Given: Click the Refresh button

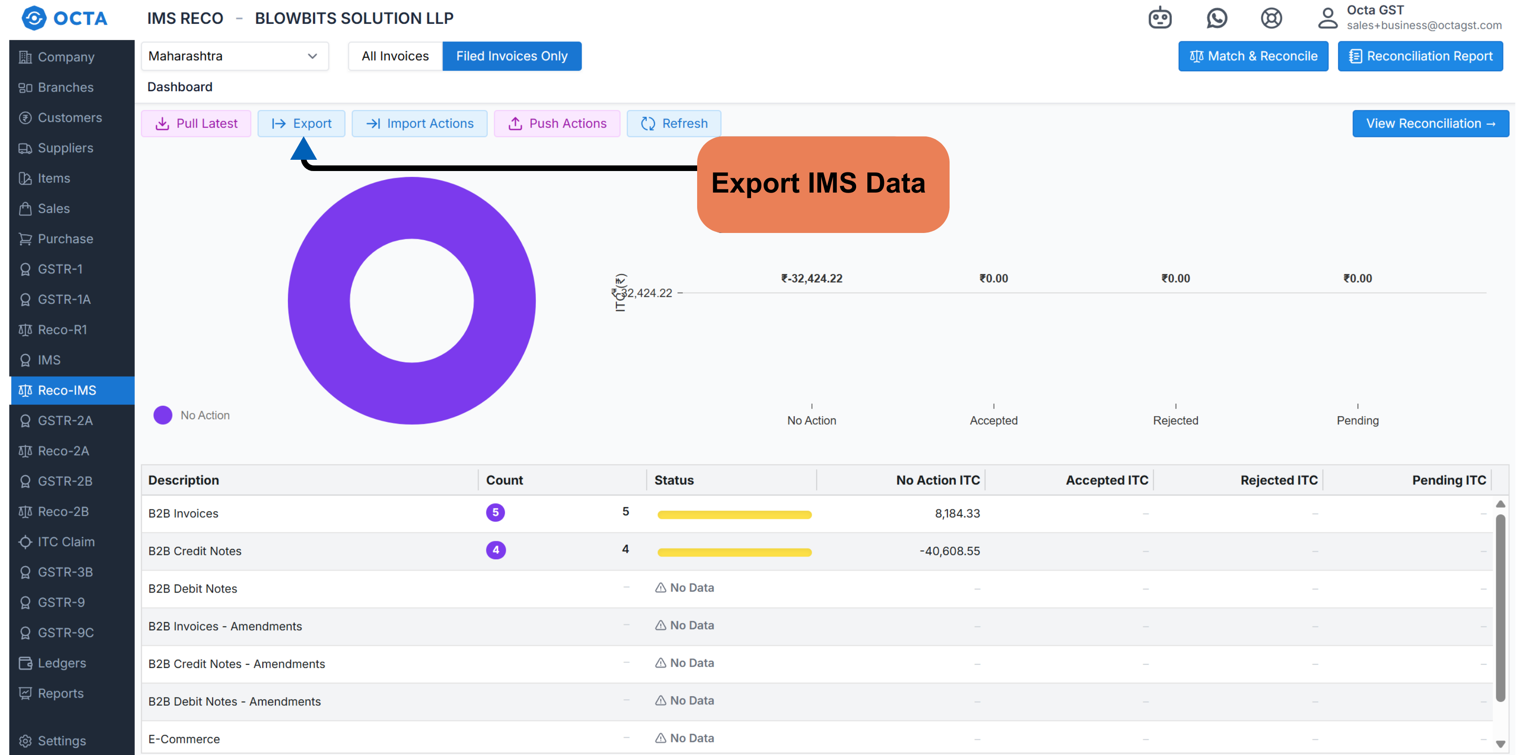Looking at the screenshot, I should click(673, 123).
